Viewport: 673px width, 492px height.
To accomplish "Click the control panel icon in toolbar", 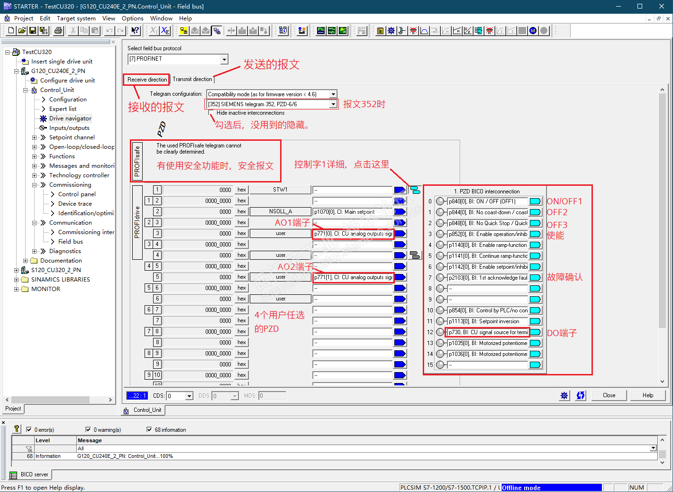I will [x=301, y=31].
